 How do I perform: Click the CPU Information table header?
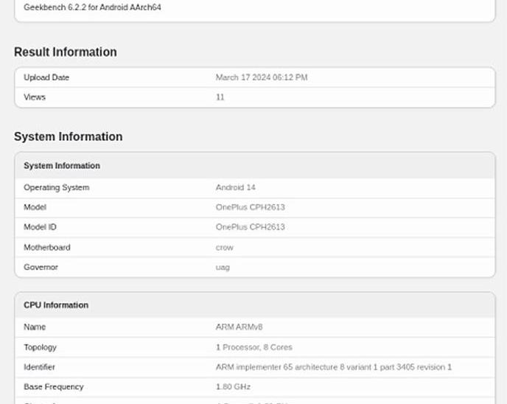(x=56, y=305)
